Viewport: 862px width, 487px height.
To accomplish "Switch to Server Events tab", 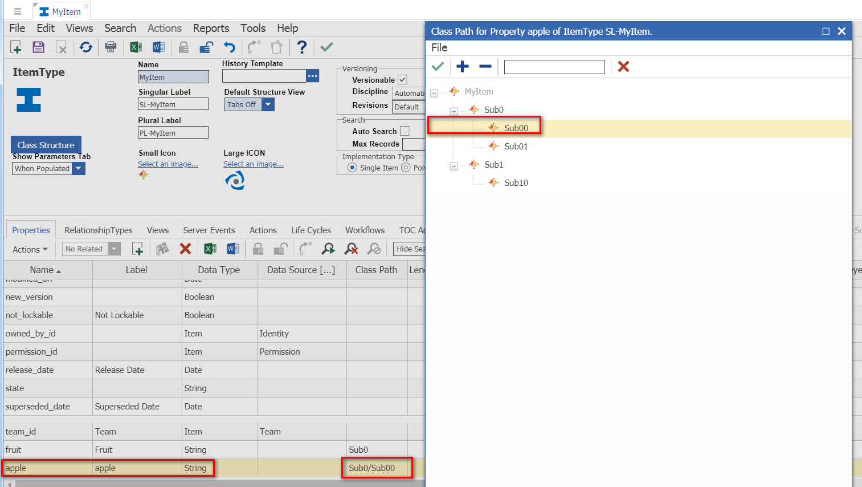I will pos(209,230).
